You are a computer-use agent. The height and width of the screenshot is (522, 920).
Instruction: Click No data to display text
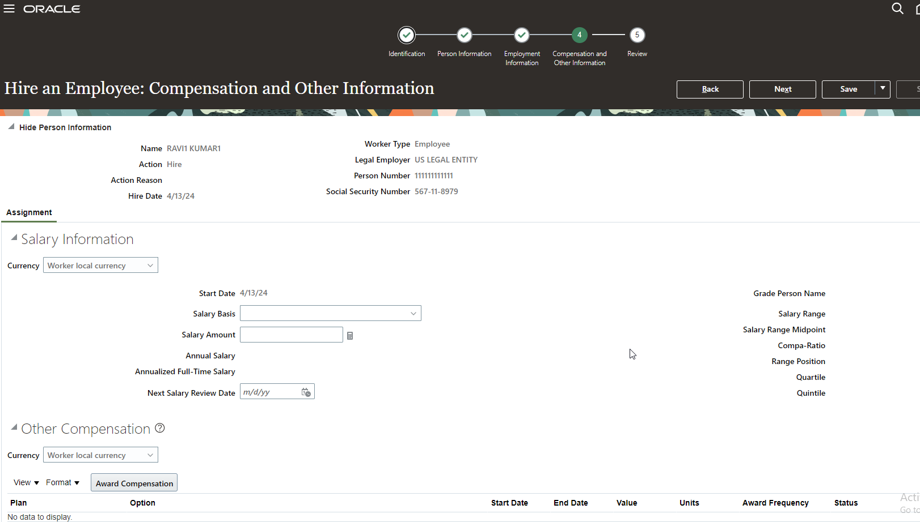[40, 517]
